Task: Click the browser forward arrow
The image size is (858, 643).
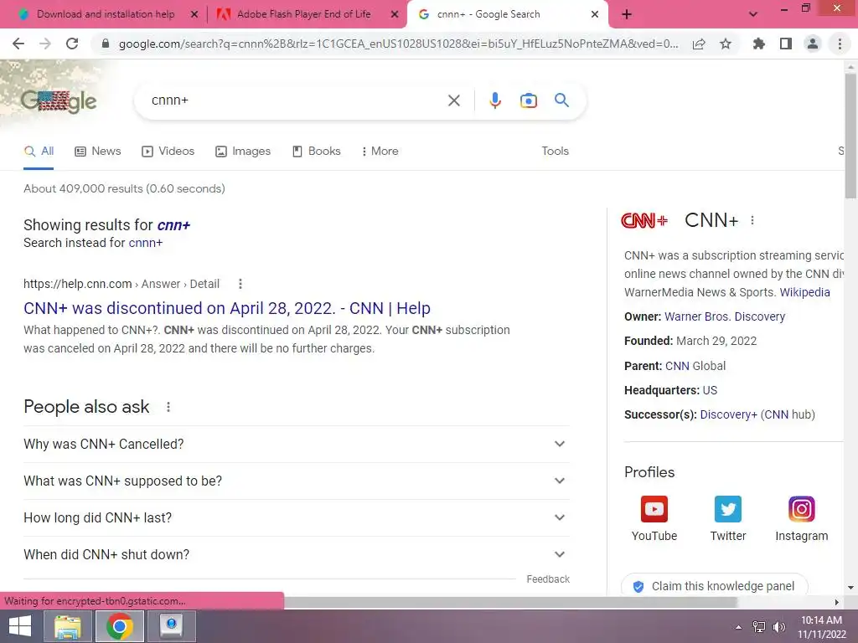Action: click(45, 44)
